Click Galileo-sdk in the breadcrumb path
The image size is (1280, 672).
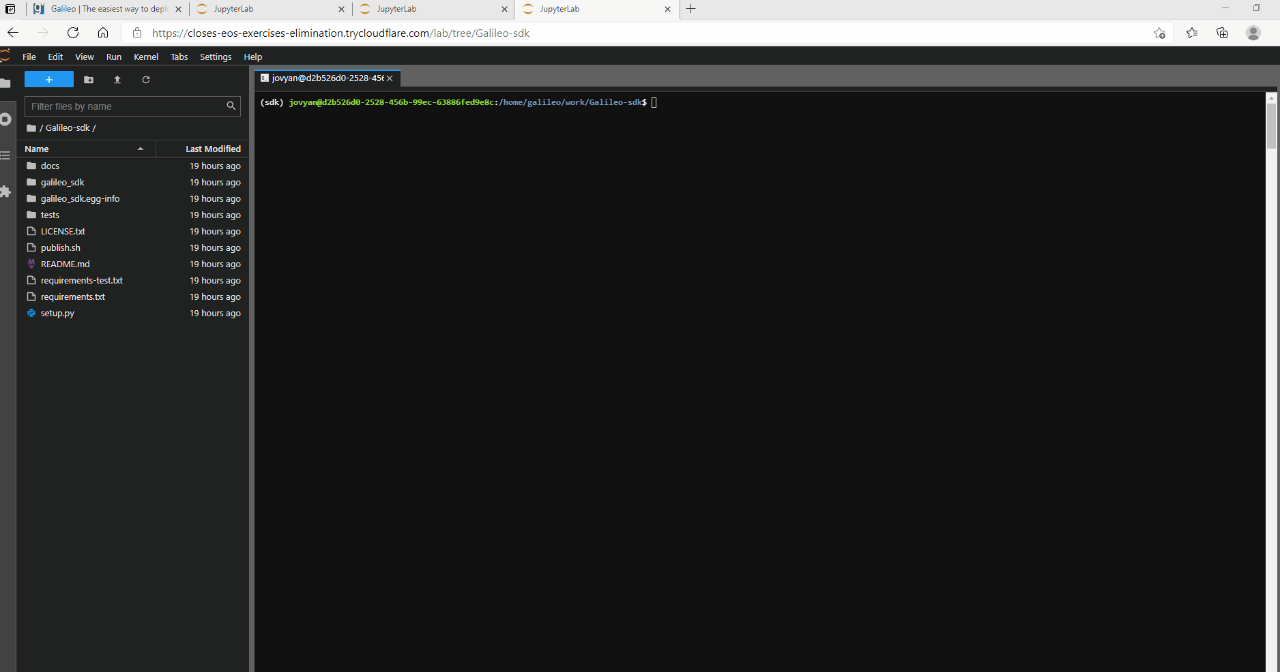pos(68,128)
